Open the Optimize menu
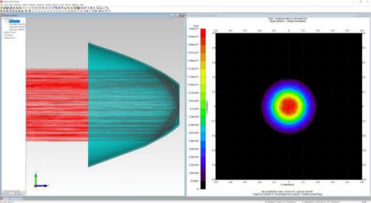This screenshot has height=203, width=371. [x=40, y=5]
